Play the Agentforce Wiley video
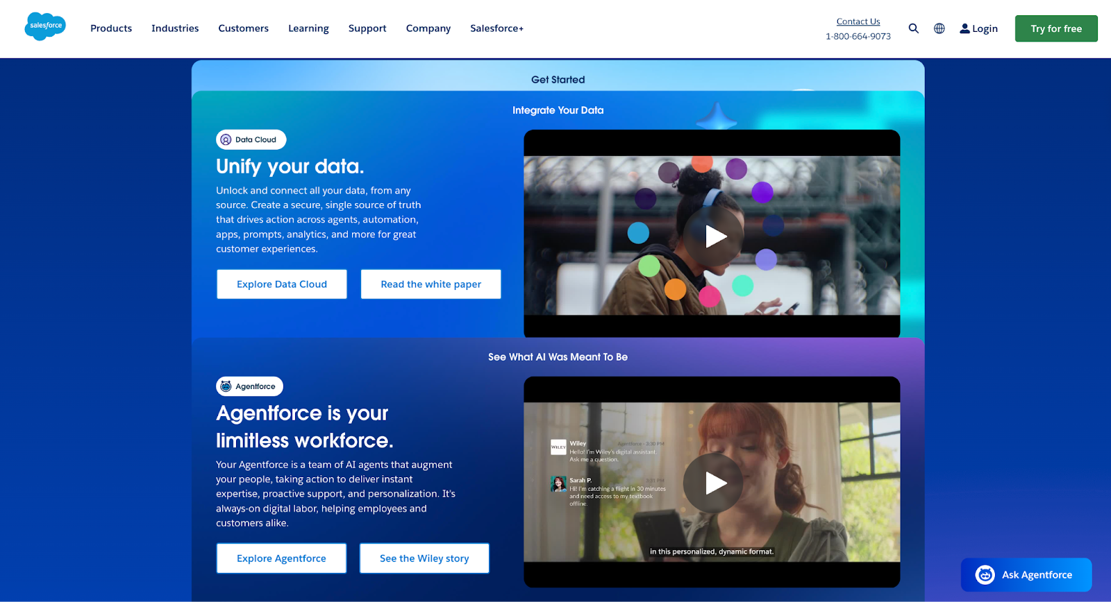Viewport: 1111px width, 602px height. pyautogui.click(x=713, y=483)
